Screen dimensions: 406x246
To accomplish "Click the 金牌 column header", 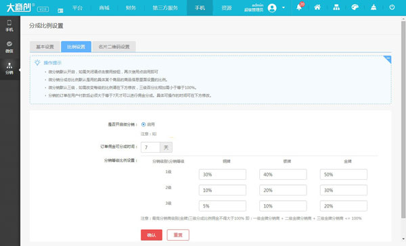I will (x=348, y=161).
